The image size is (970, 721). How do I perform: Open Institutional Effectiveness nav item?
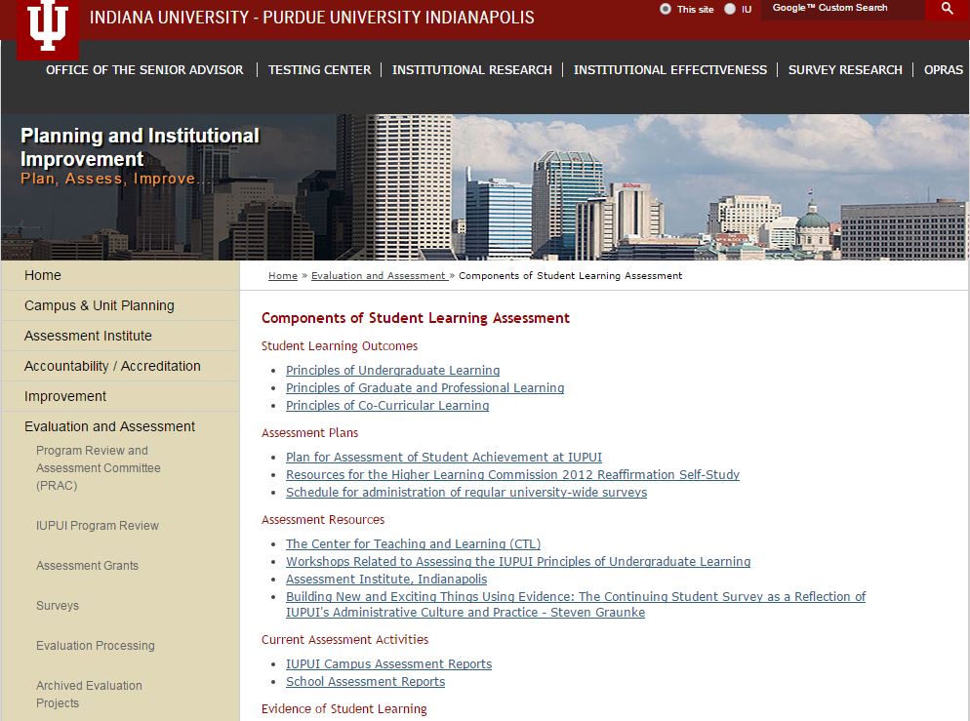pyautogui.click(x=670, y=70)
